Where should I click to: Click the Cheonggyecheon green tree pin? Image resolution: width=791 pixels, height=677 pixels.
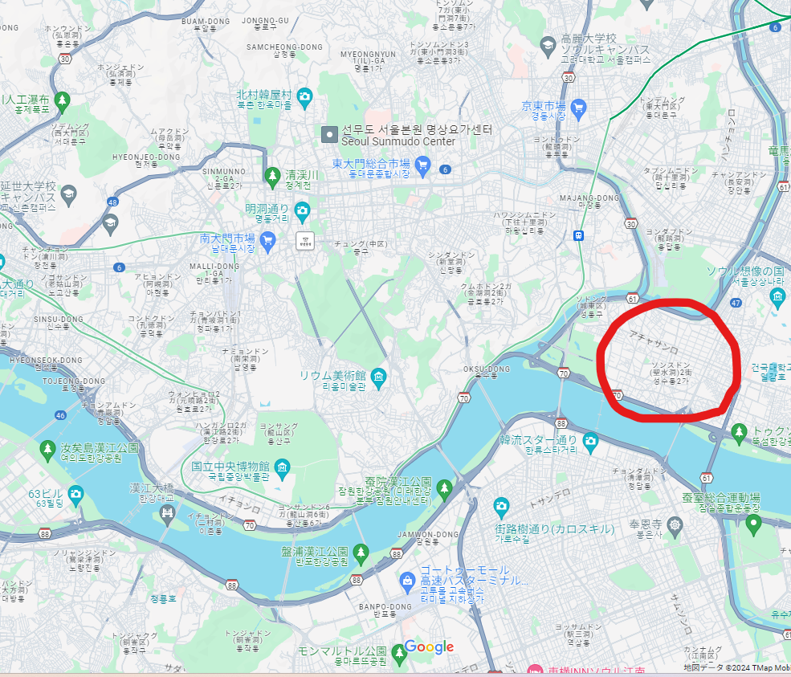(x=272, y=177)
